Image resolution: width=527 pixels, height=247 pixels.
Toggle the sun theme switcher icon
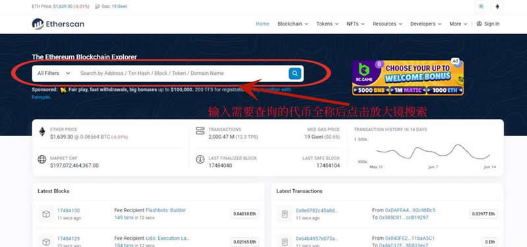coord(481,7)
